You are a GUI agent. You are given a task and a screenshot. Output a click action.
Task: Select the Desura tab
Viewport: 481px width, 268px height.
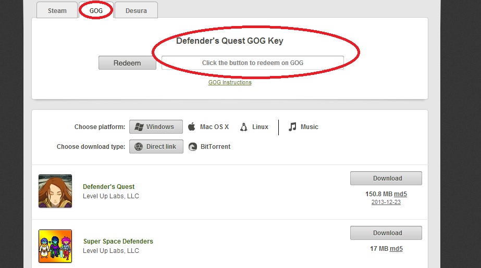(x=136, y=10)
